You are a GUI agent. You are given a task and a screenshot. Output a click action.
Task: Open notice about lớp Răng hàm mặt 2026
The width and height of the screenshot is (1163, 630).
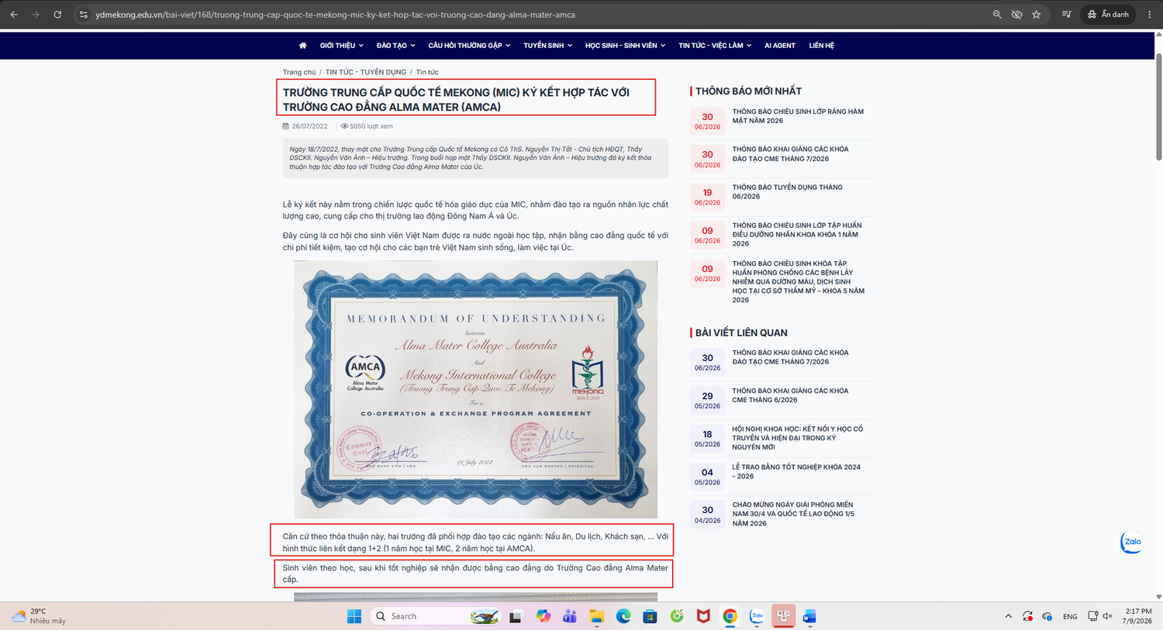(x=798, y=116)
